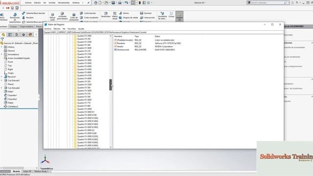Expand the Cut-Extrude2 feature node
This screenshot has width=313, height=176.
pos(1,88)
